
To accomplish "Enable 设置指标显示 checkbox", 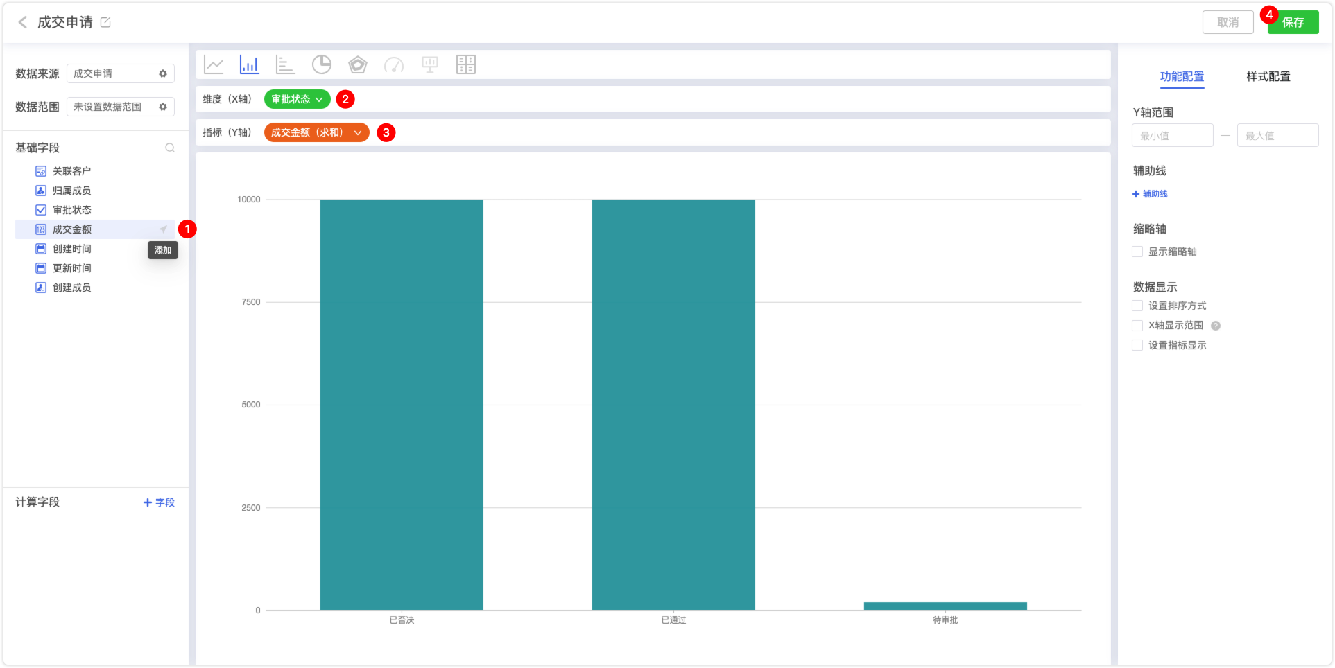I will pos(1137,345).
